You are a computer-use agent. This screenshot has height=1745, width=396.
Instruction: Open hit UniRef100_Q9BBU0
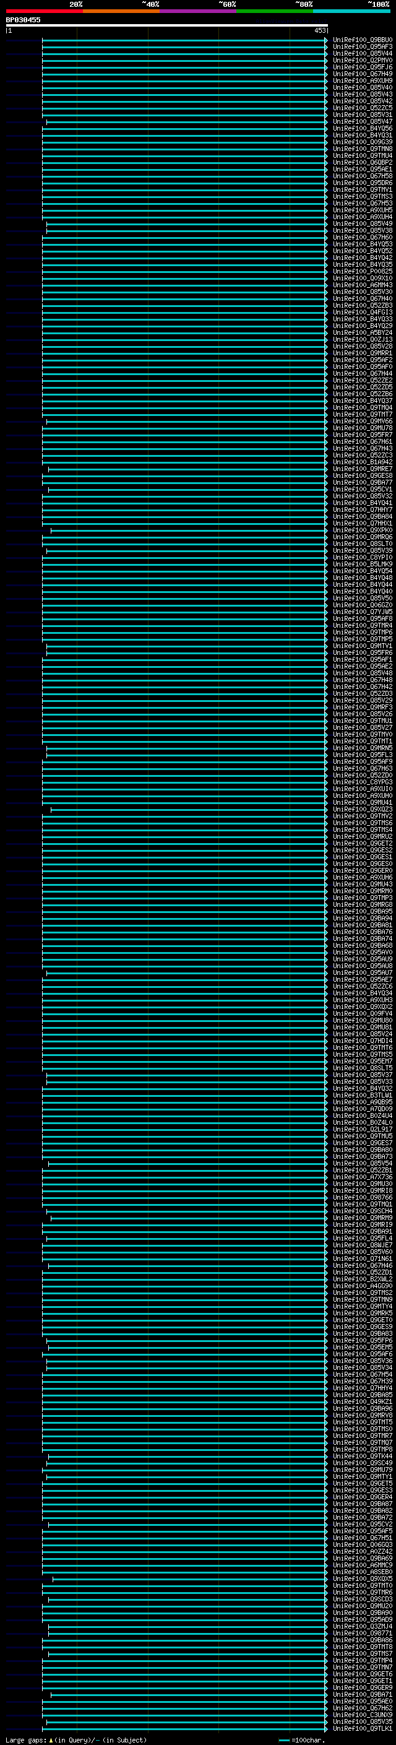click(363, 40)
